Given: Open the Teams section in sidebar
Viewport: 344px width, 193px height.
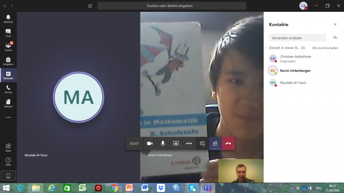Looking at the screenshot, I should tap(8, 47).
